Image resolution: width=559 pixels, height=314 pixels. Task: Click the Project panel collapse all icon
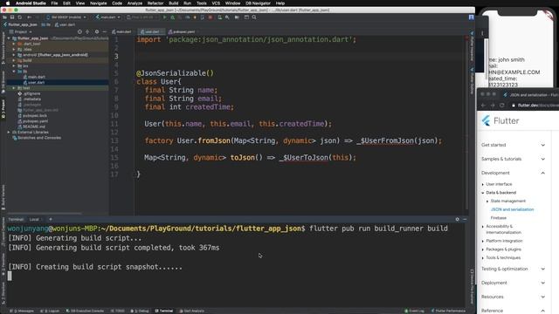[87, 31]
